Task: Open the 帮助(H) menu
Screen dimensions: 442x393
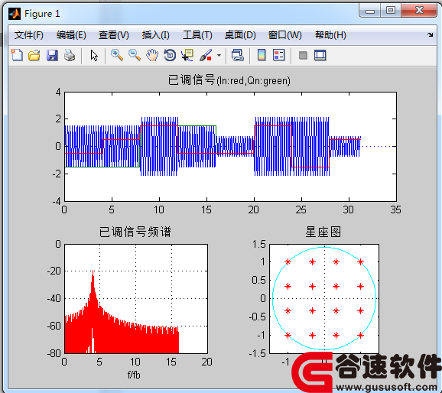Action: pyautogui.click(x=330, y=35)
